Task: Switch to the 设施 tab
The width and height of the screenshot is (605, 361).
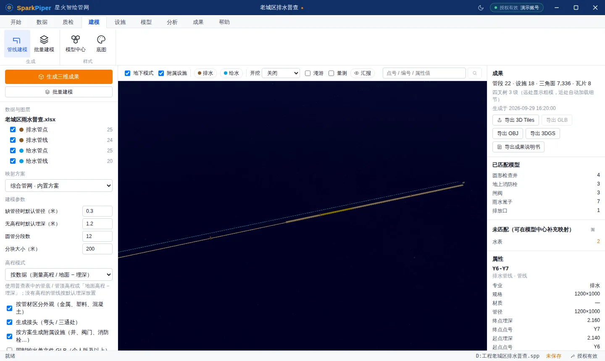Action: [120, 22]
